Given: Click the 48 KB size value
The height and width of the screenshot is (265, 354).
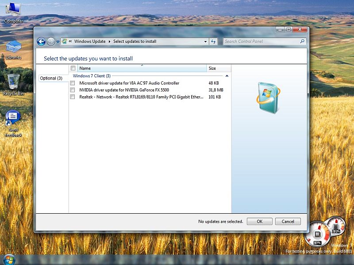Looking at the screenshot, I should coord(214,83).
